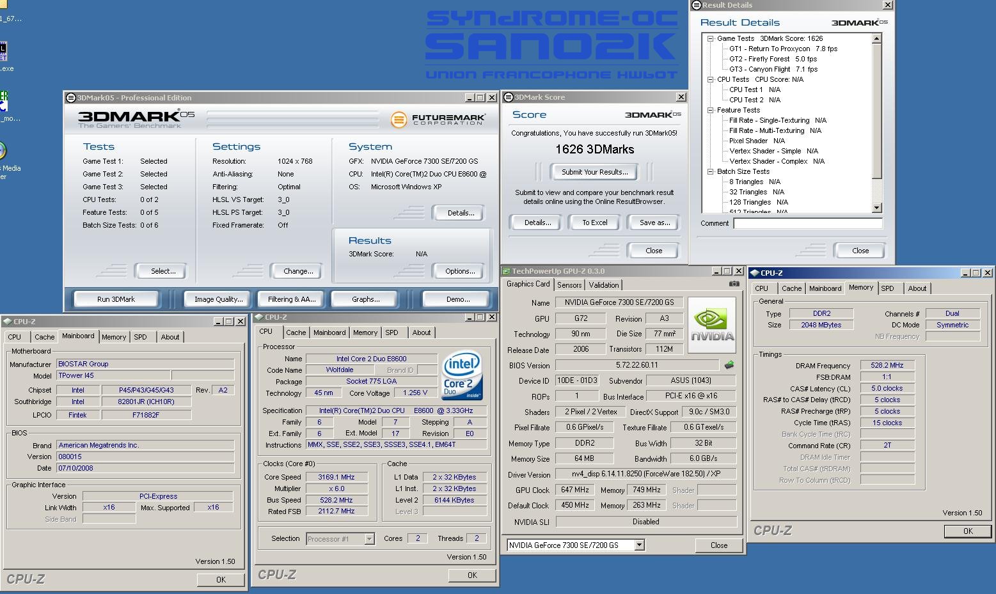Click the Close button in GPU-Z
Screen dimensions: 996x594
(x=719, y=545)
